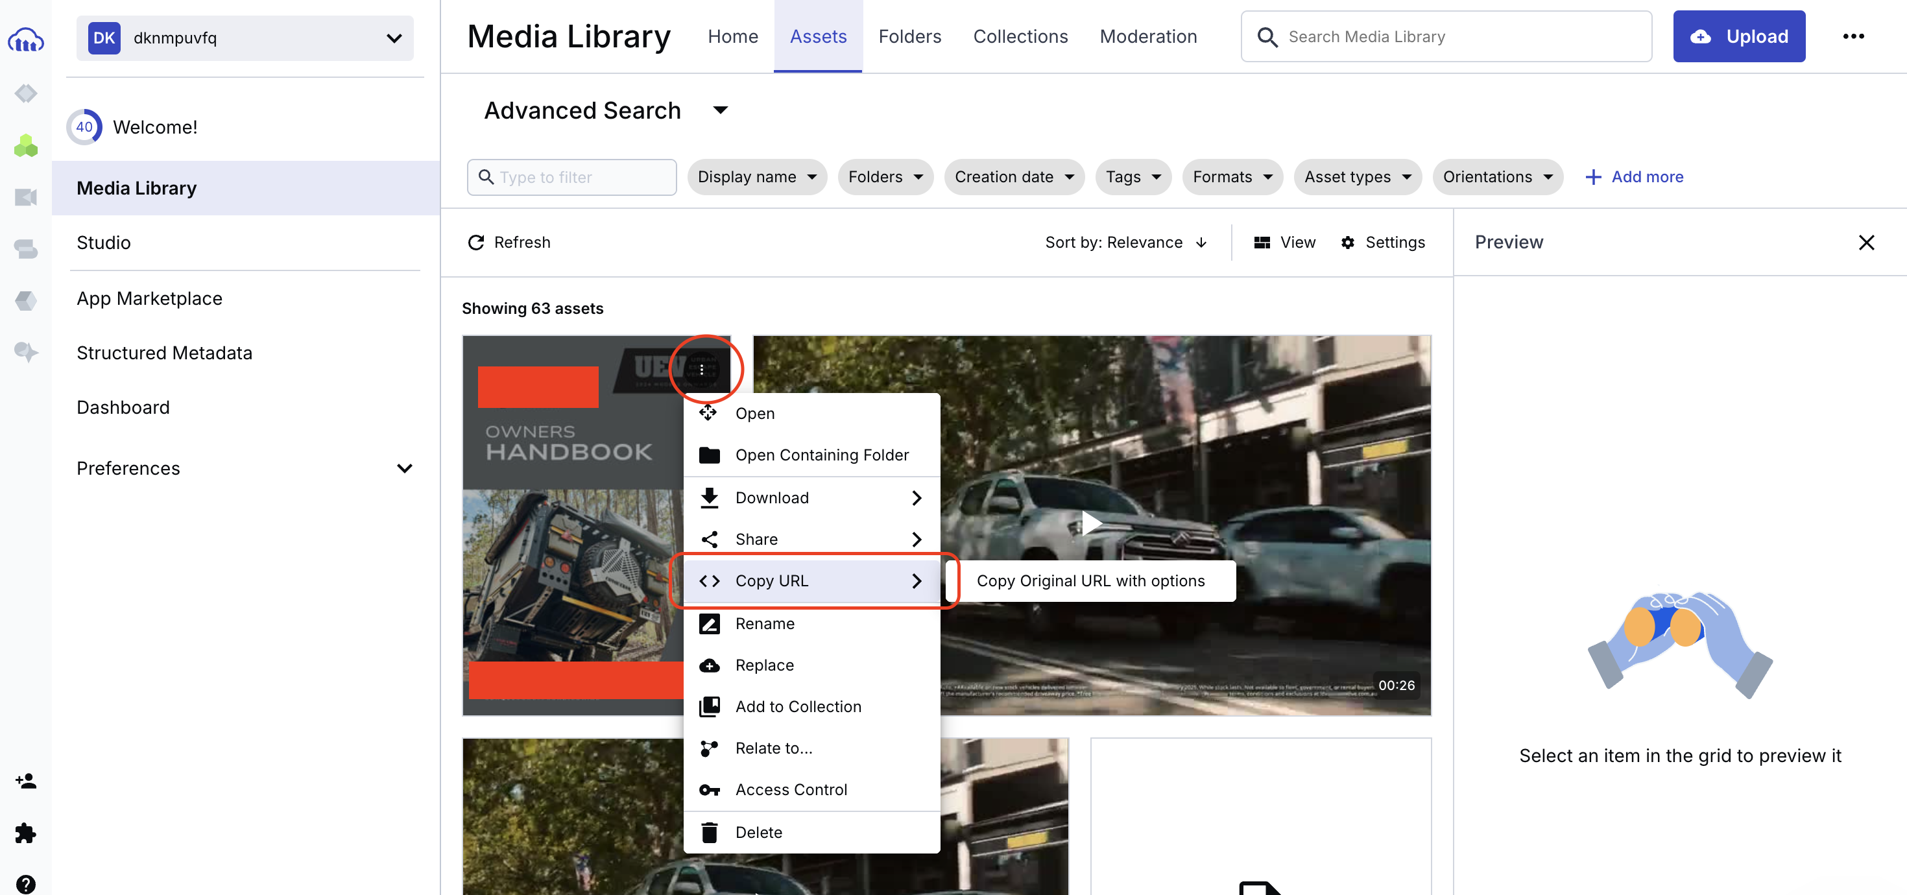Viewport: 1907px width, 895px height.
Task: Open the help question mark icon
Action: 25,883
